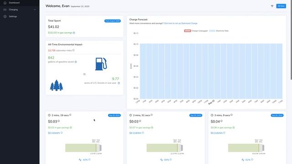The image size is (292, 164).
Task: Click the date badge on the 3 mins, 9 secs card
Action: 277,115
